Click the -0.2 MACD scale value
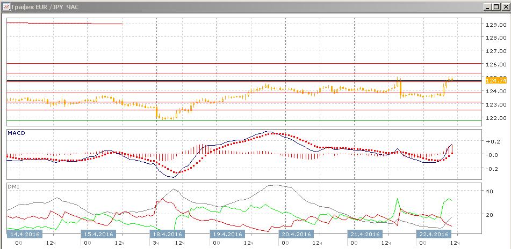 tap(492, 169)
